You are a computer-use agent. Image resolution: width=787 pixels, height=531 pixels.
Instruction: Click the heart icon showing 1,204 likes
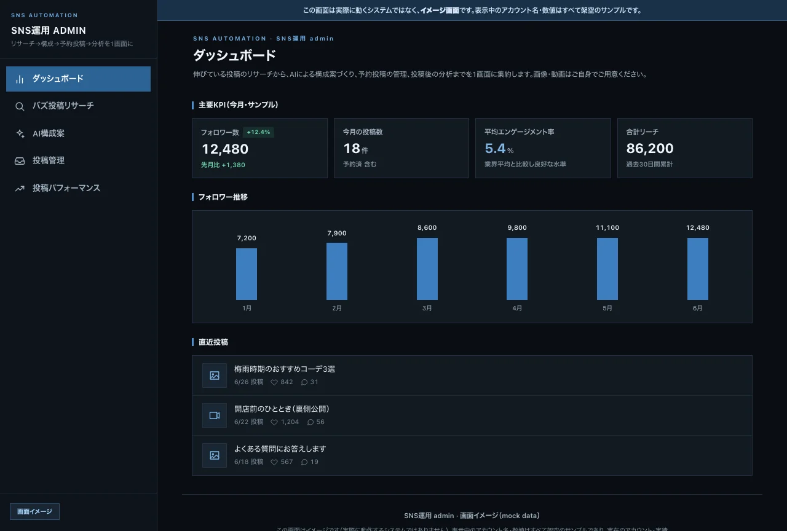274,422
